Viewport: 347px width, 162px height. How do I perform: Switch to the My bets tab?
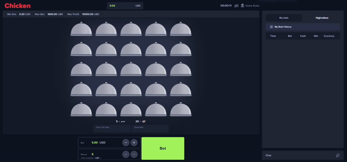coord(283,18)
